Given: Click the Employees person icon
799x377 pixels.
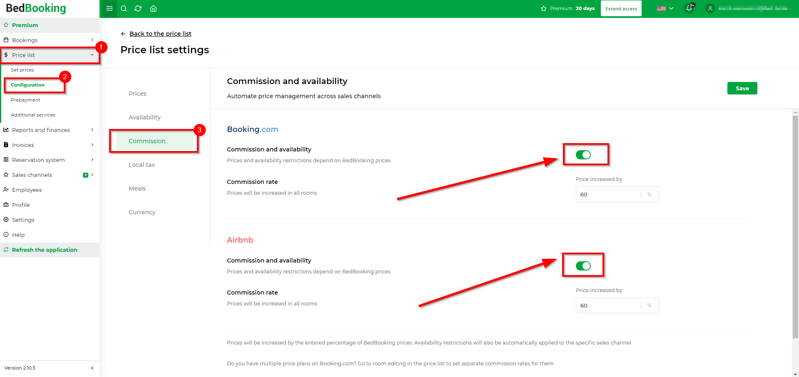Looking at the screenshot, I should click(6, 190).
